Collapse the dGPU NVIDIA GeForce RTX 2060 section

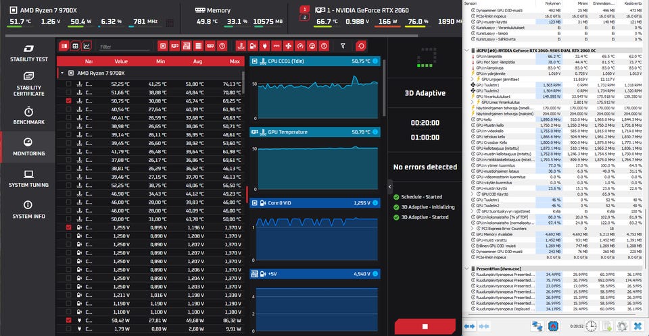pos(467,51)
